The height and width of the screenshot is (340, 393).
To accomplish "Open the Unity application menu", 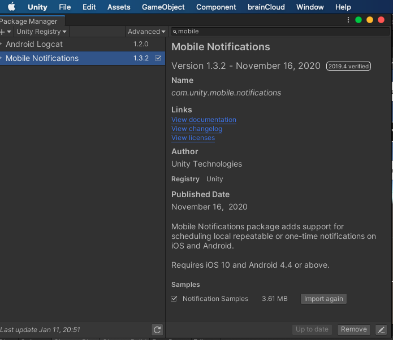I will tap(37, 7).
